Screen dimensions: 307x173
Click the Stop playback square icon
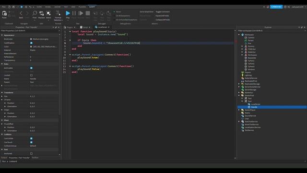pos(88,13)
